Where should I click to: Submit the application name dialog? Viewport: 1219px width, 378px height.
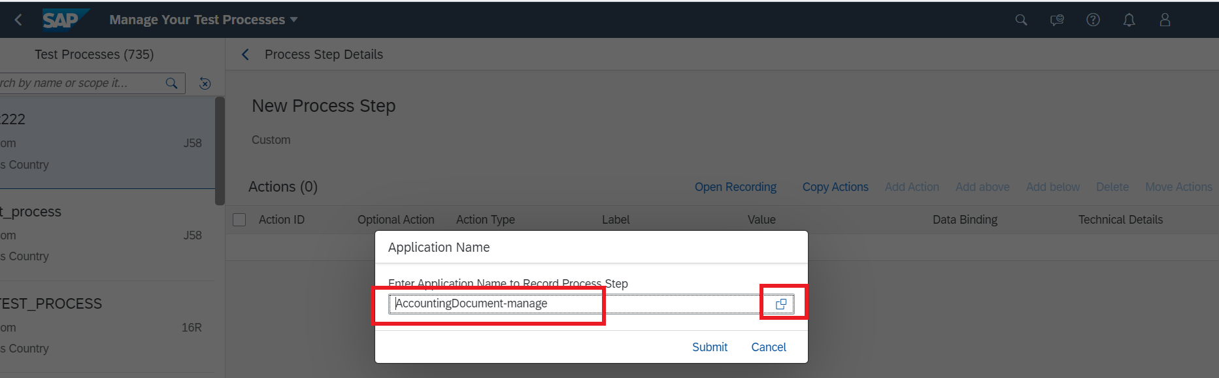pos(710,347)
